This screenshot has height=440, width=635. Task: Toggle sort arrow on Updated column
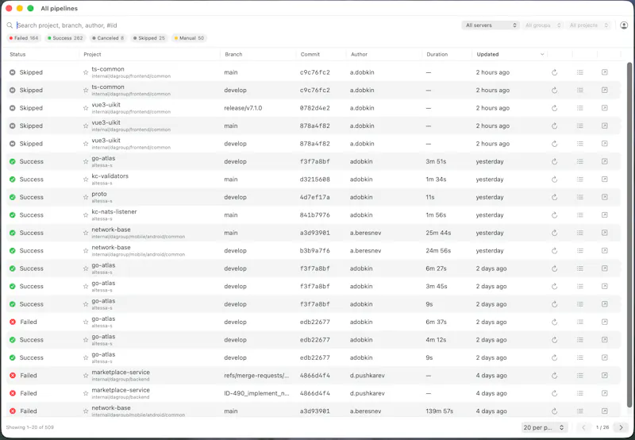click(x=542, y=54)
